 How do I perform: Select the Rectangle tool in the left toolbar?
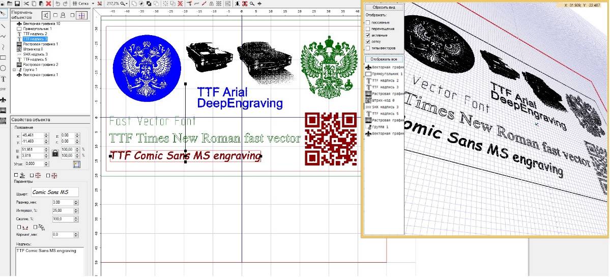(3, 58)
